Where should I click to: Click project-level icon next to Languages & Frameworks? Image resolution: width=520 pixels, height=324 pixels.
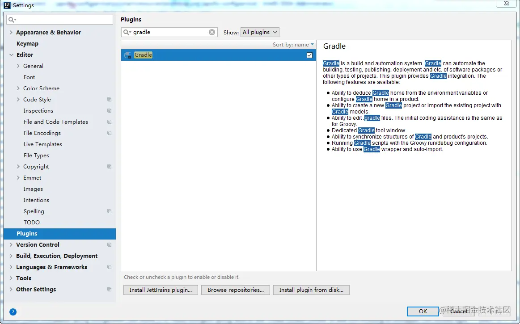(x=110, y=267)
